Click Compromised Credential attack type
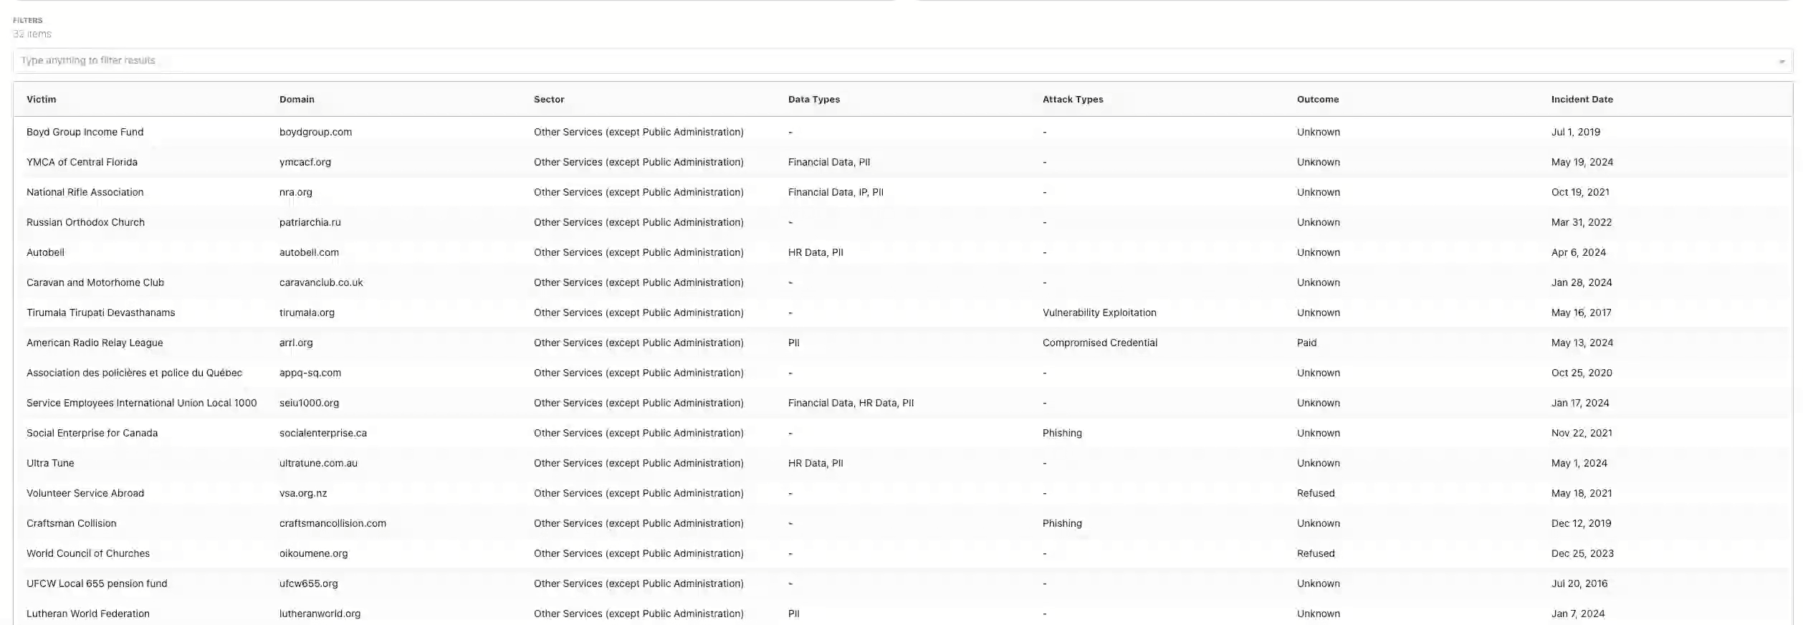Image resolution: width=1803 pixels, height=625 pixels. (1100, 343)
